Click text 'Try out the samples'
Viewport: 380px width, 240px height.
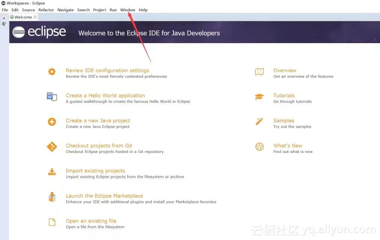(292, 126)
